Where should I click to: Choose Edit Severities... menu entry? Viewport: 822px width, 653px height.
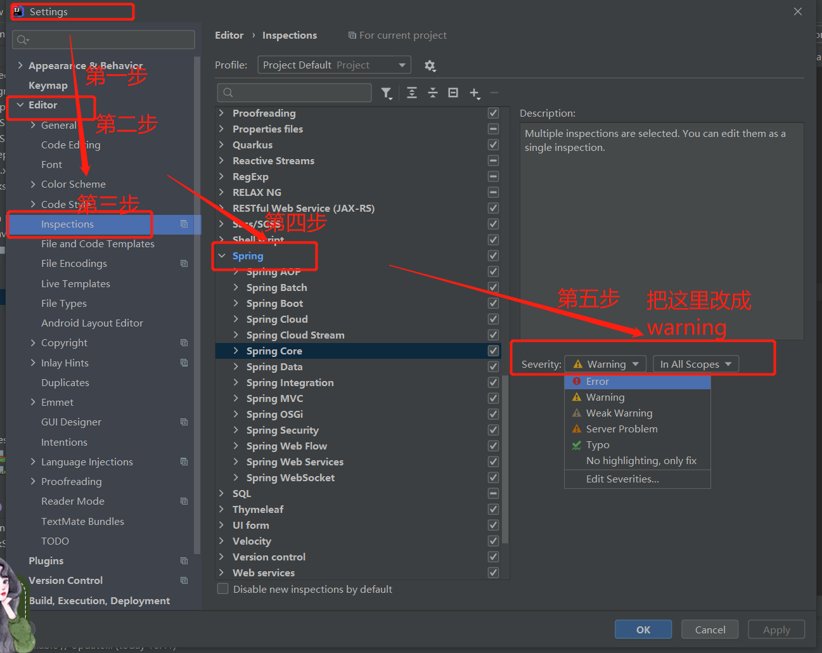point(638,479)
